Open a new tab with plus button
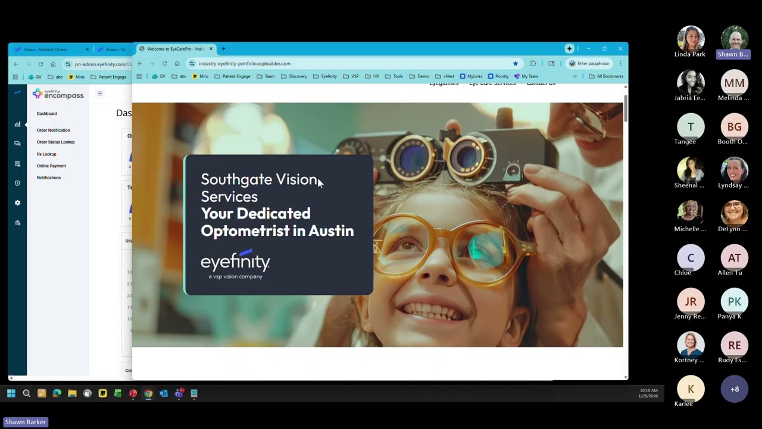Screen dimensions: 762x429 click(223, 49)
